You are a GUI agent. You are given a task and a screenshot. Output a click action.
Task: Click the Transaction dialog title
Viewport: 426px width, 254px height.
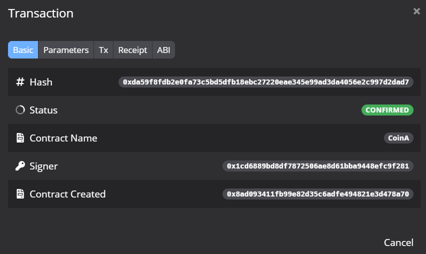tap(40, 13)
